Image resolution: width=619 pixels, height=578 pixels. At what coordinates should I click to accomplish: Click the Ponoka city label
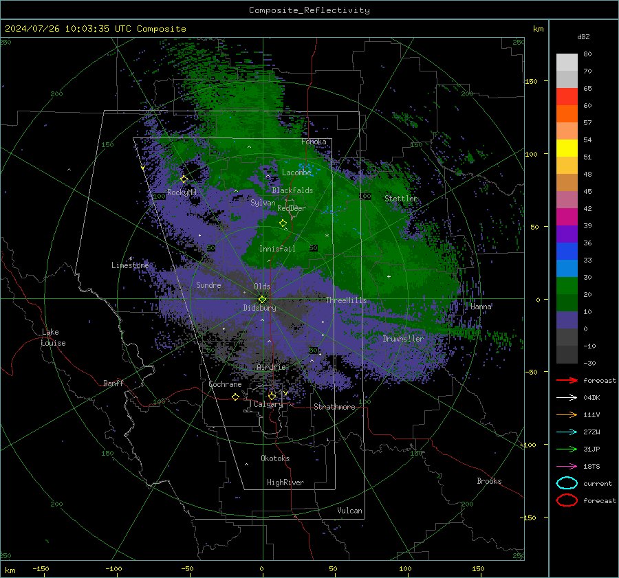coord(314,142)
